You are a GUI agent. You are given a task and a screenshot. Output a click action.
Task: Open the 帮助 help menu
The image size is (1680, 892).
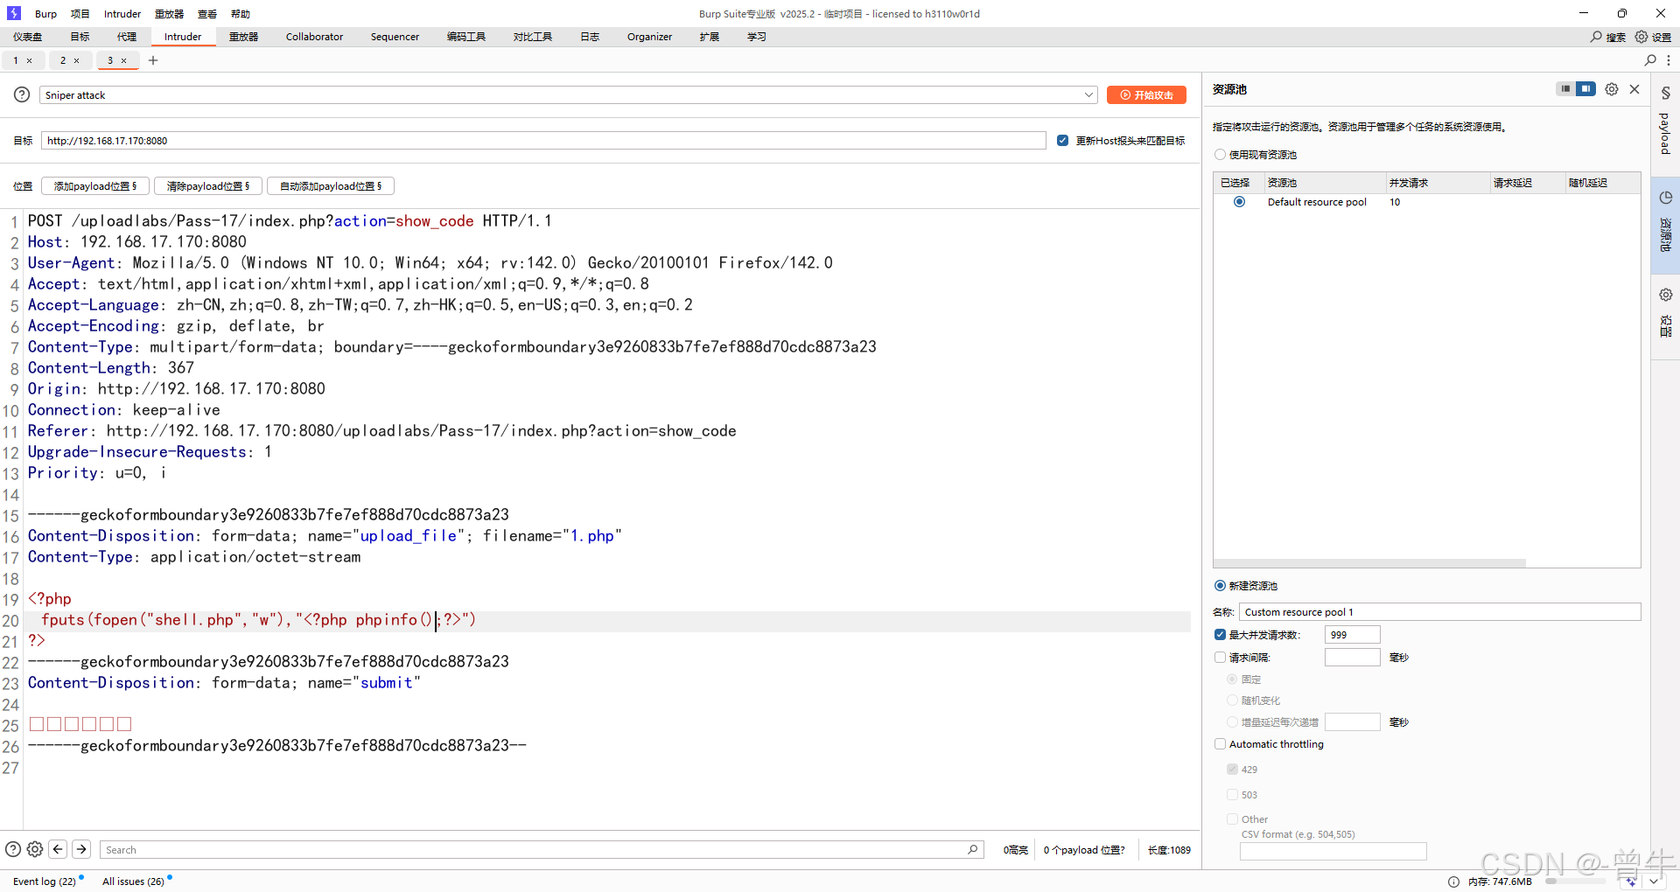click(x=241, y=13)
